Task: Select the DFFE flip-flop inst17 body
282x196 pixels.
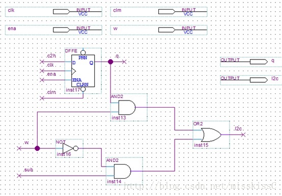Action: 83,71
